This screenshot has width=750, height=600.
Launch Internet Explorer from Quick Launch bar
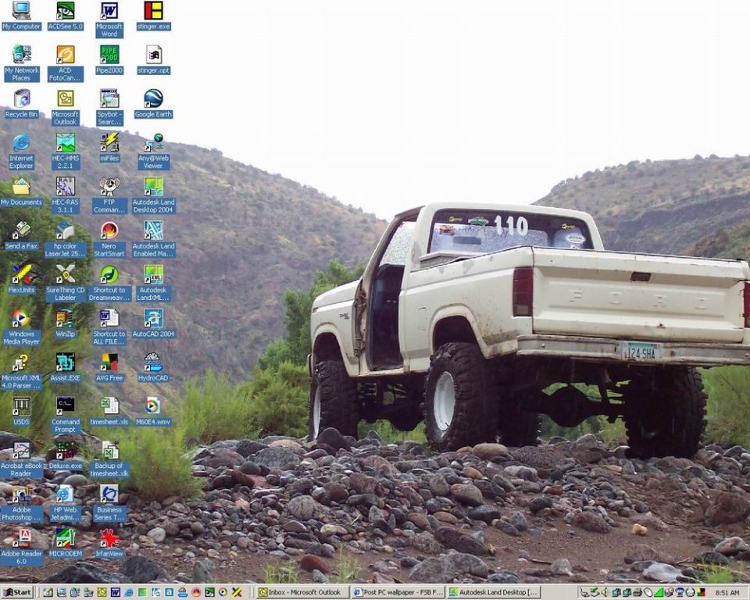point(129,592)
